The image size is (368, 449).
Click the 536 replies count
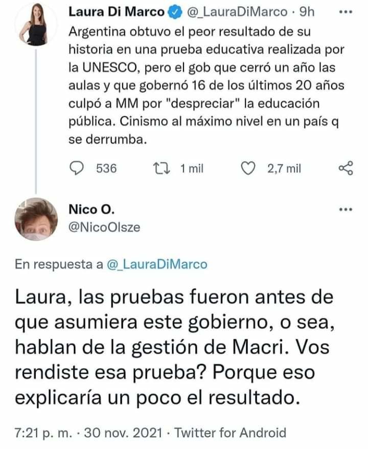pos(107,169)
